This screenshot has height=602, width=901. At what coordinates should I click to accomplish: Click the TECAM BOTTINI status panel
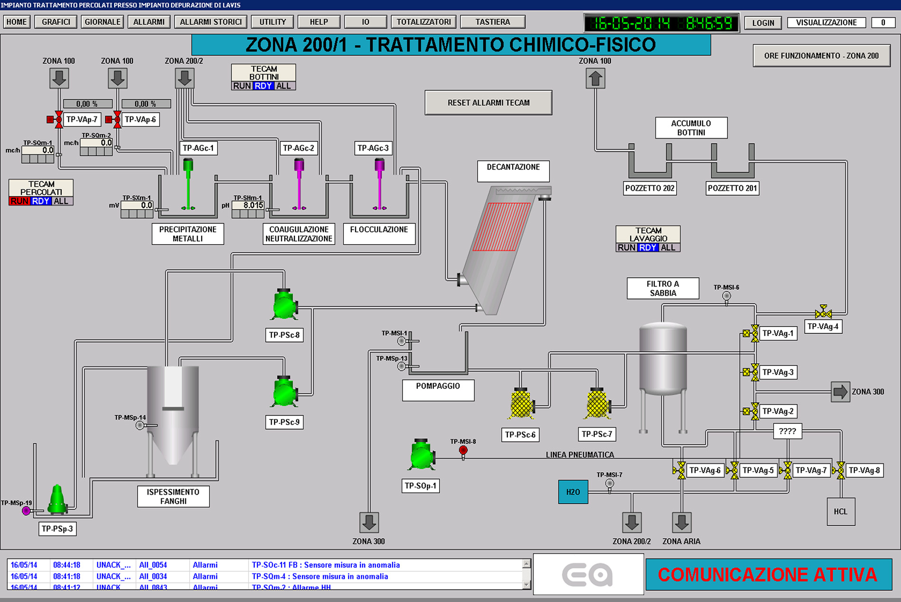tap(264, 77)
